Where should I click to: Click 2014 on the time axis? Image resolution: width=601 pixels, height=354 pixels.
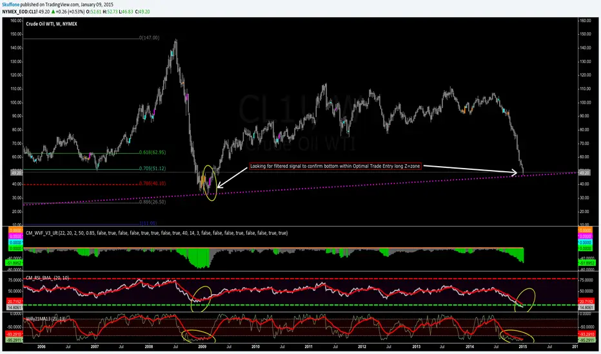point(469,347)
